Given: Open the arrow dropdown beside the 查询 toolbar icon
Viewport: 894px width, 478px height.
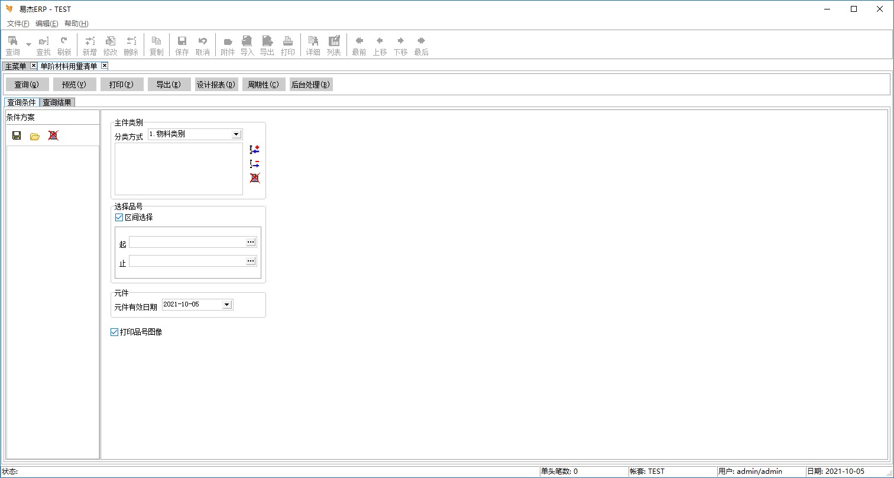Looking at the screenshot, I should [x=28, y=45].
